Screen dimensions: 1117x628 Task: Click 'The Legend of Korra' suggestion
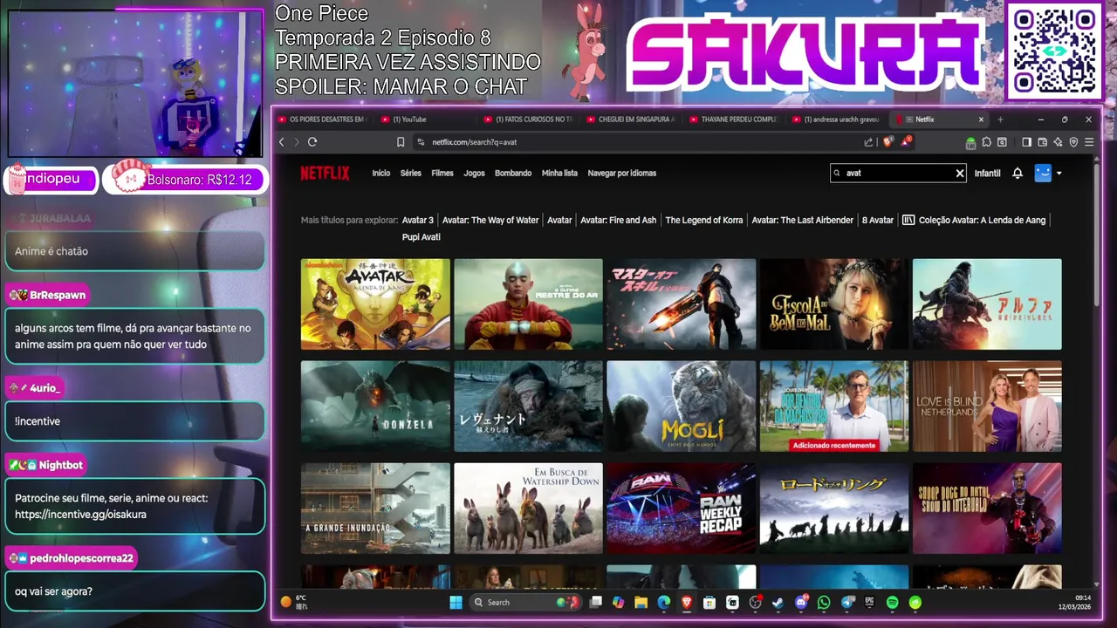(x=704, y=220)
